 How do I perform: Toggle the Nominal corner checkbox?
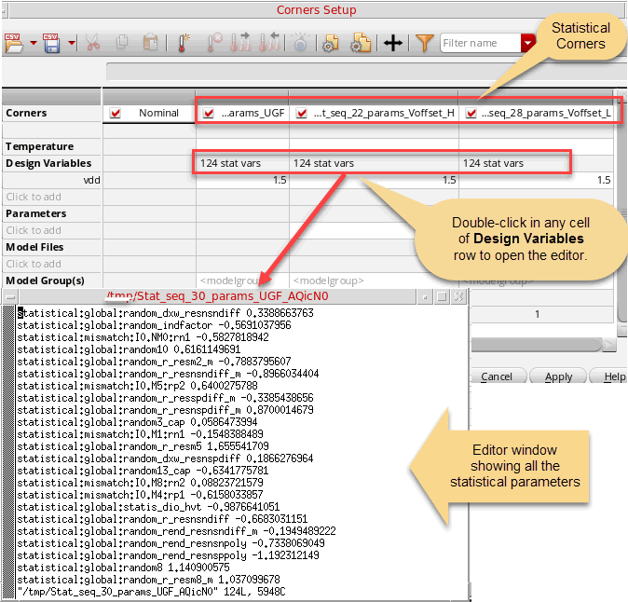click(x=116, y=114)
